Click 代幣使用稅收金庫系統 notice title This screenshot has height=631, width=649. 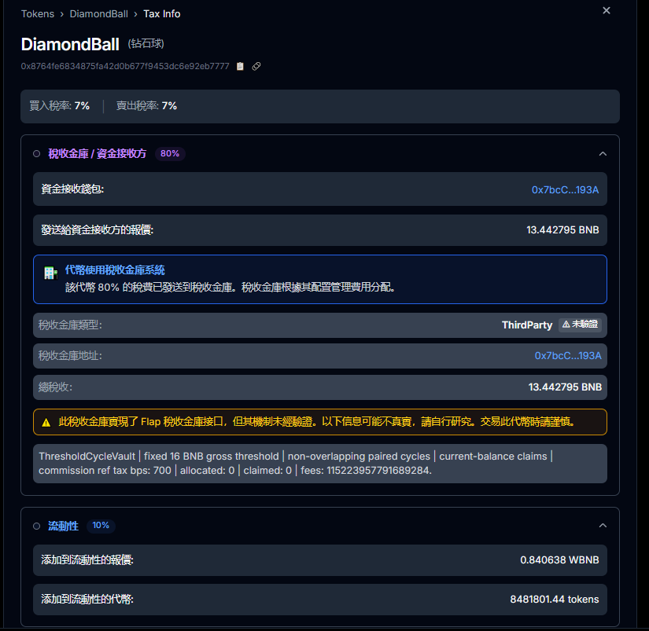click(115, 270)
